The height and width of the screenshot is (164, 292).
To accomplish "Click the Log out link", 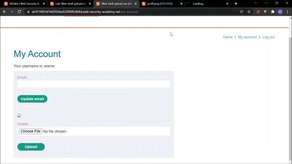I will tap(268, 37).
